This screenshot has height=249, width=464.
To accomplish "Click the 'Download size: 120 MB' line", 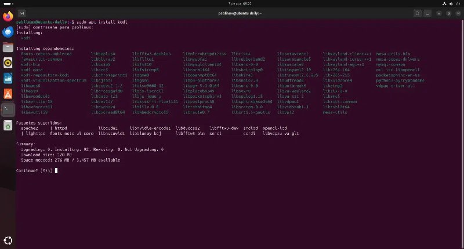I will (x=46, y=155).
